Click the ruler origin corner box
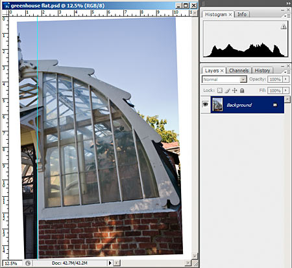Viewport: 292px width, 268px height. pos(5,13)
